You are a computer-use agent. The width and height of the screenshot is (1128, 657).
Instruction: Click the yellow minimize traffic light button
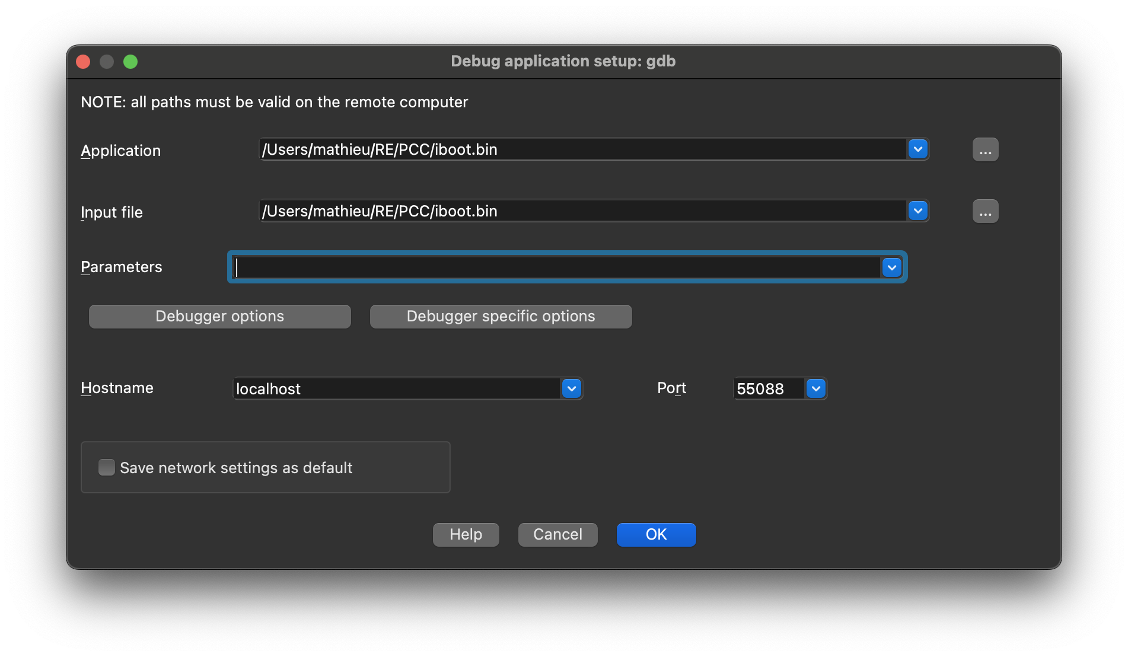point(107,61)
